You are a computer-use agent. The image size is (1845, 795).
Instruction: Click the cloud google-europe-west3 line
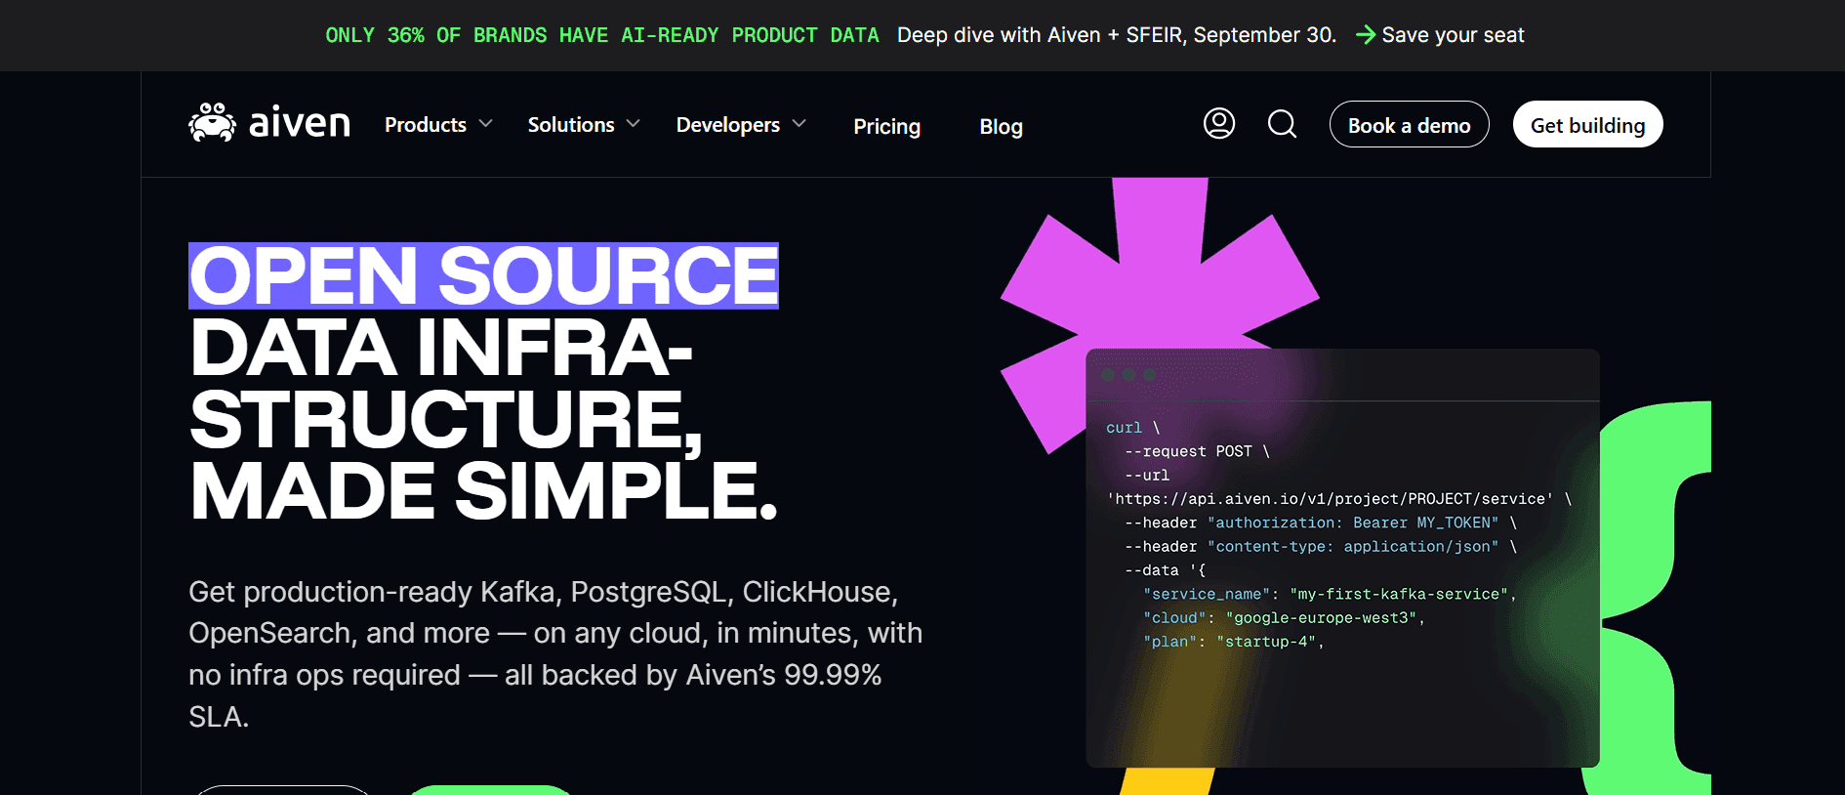tap(1284, 618)
